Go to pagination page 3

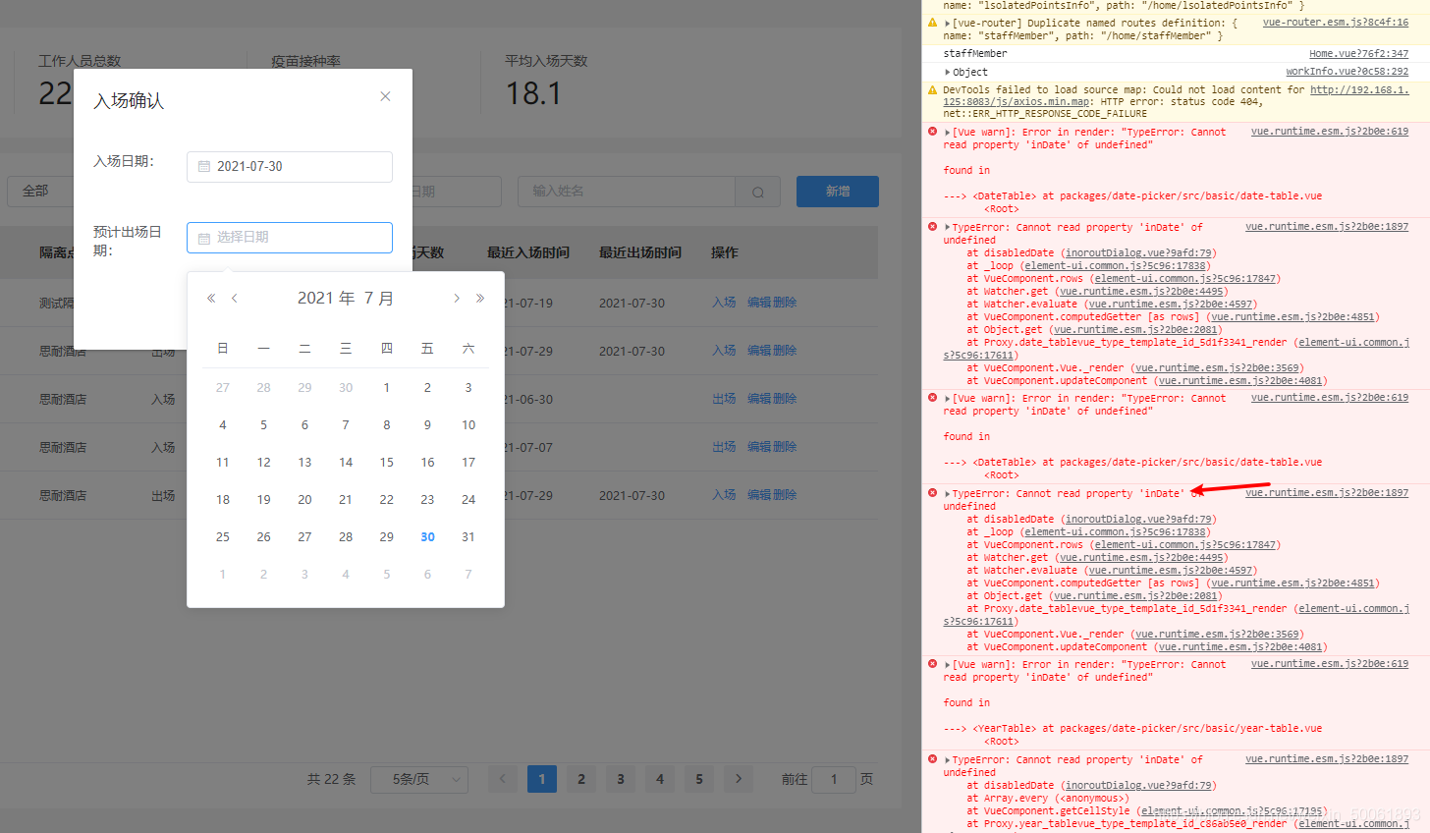pos(621,779)
